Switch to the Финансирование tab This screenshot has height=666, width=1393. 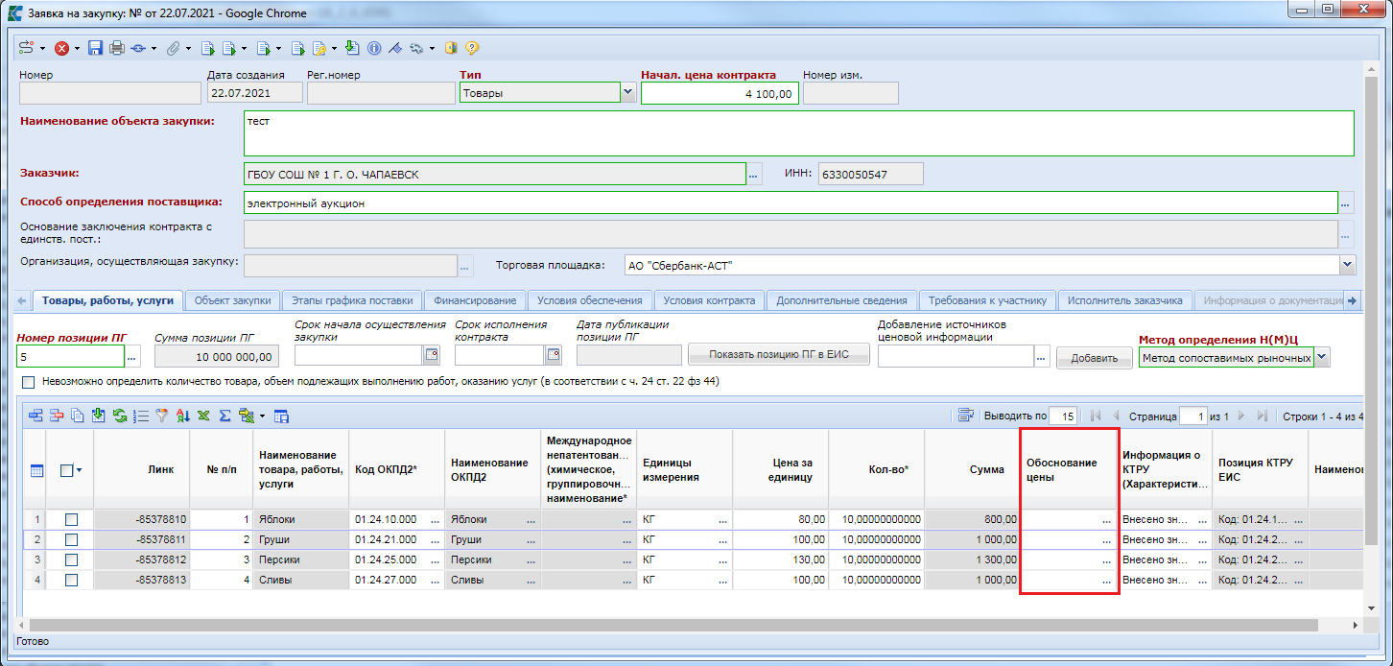tap(474, 300)
